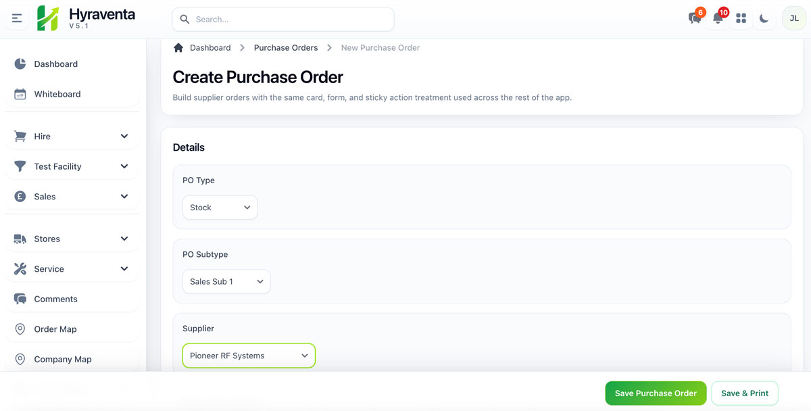The height and width of the screenshot is (411, 811).
Task: Open the PO Subtype dropdown Sales Sub 1
Action: pos(226,282)
